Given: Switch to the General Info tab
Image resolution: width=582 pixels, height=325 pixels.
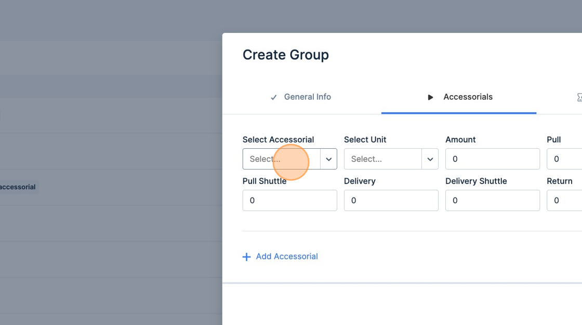Looking at the screenshot, I should click(x=301, y=97).
